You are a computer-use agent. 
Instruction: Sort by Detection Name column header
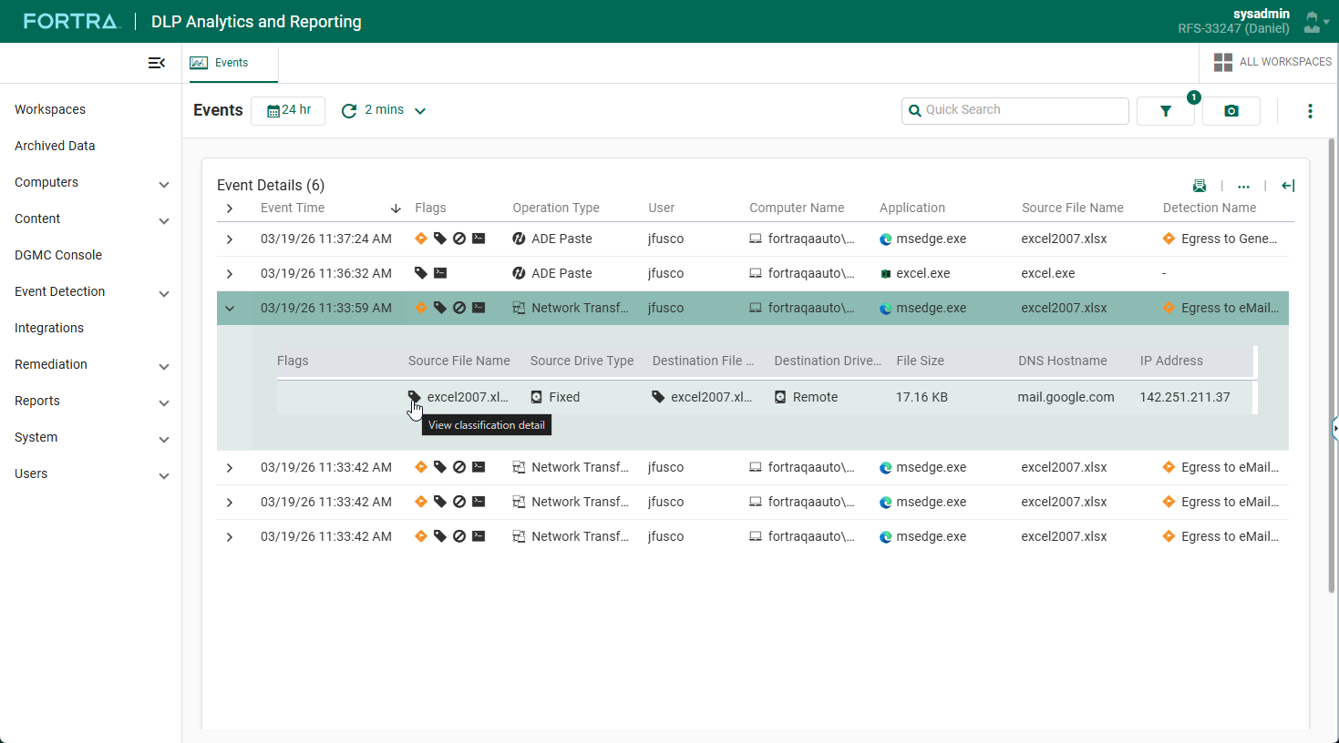[x=1210, y=208]
